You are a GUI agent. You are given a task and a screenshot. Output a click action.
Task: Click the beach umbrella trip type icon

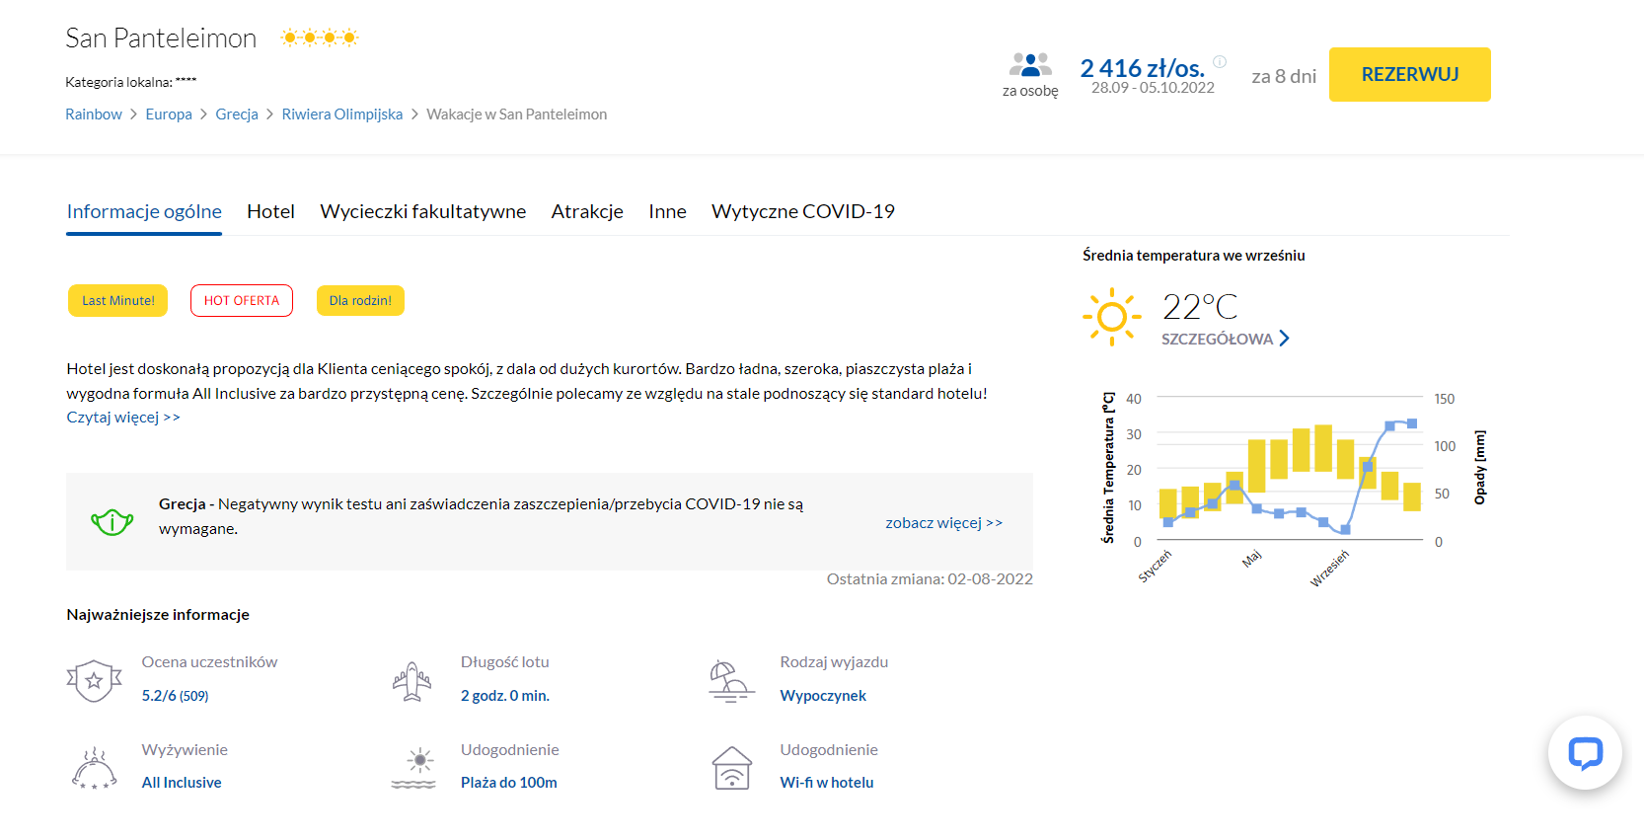tap(731, 681)
